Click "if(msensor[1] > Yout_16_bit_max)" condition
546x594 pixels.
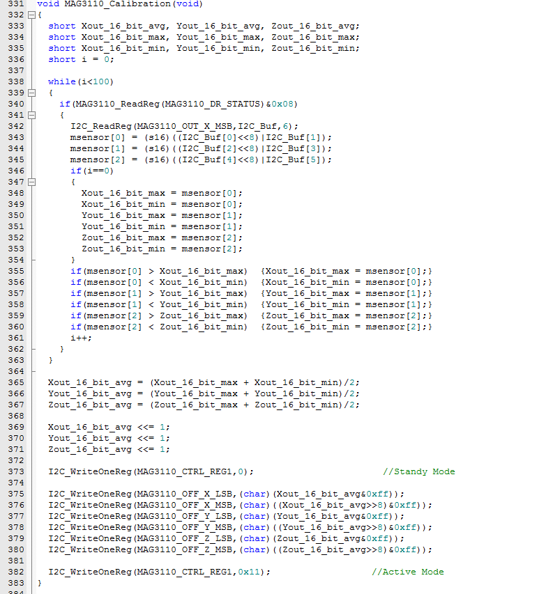click(159, 293)
